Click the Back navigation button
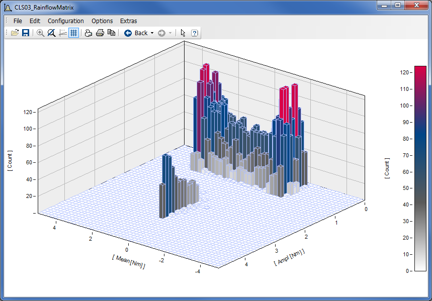The height and width of the screenshot is (301, 432). (136, 33)
